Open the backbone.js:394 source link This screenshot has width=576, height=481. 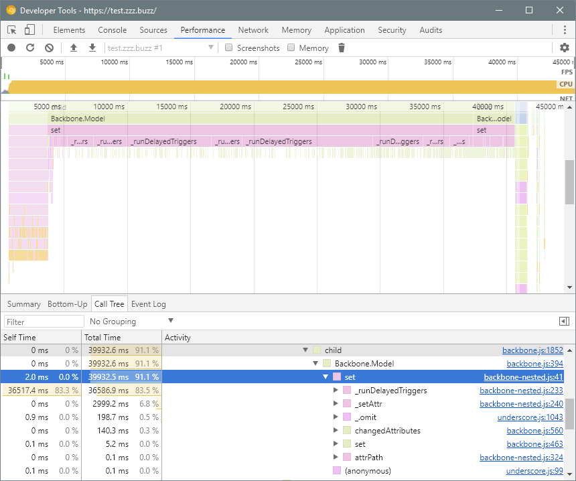[x=534, y=363]
